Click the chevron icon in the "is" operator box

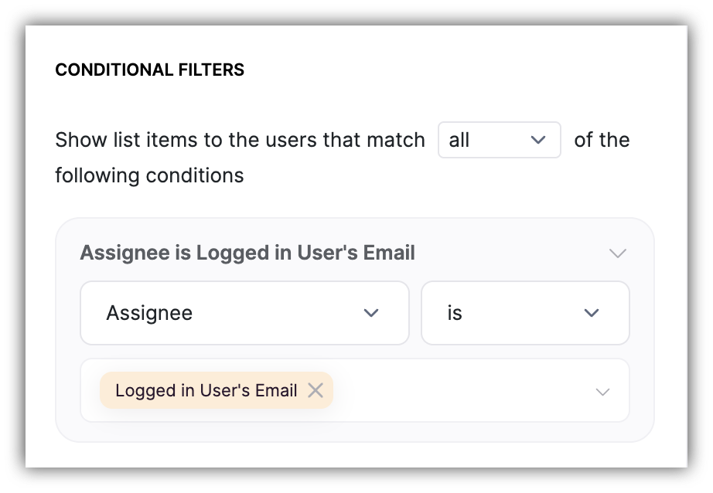592,313
